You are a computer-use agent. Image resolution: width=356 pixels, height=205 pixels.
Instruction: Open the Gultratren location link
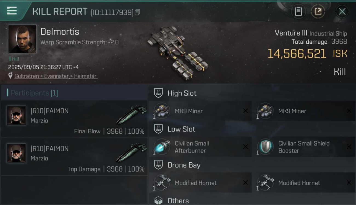[x=56, y=76]
